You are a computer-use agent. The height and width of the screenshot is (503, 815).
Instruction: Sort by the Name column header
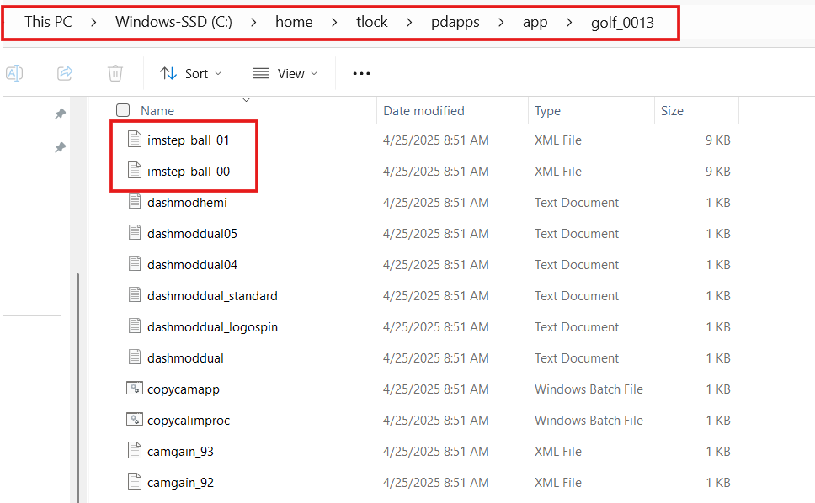(157, 110)
